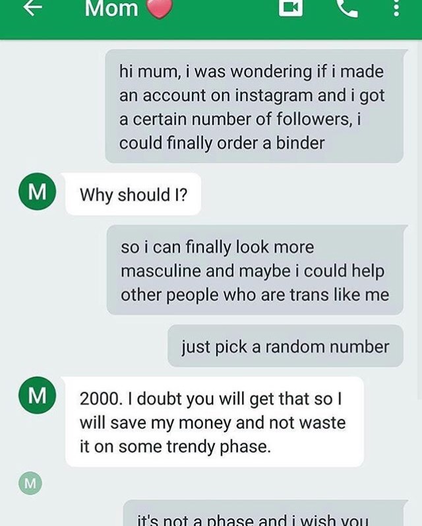Tap the faded M avatar near bottom
Image resolution: width=422 pixels, height=526 pixels.
coord(30,483)
